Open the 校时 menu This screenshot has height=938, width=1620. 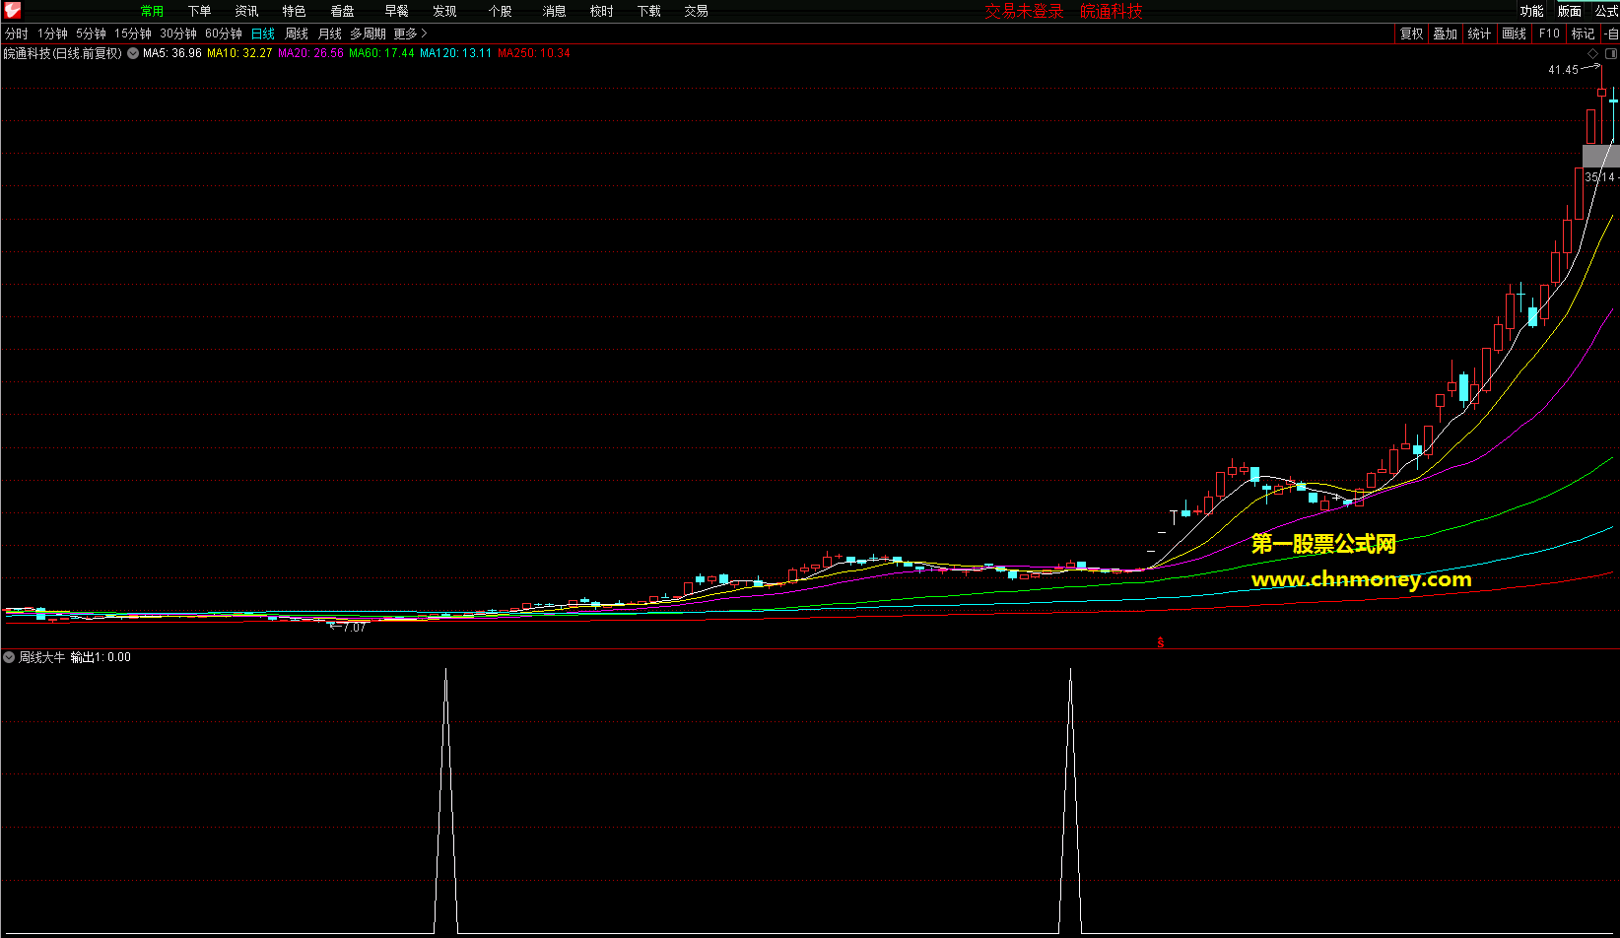point(601,11)
